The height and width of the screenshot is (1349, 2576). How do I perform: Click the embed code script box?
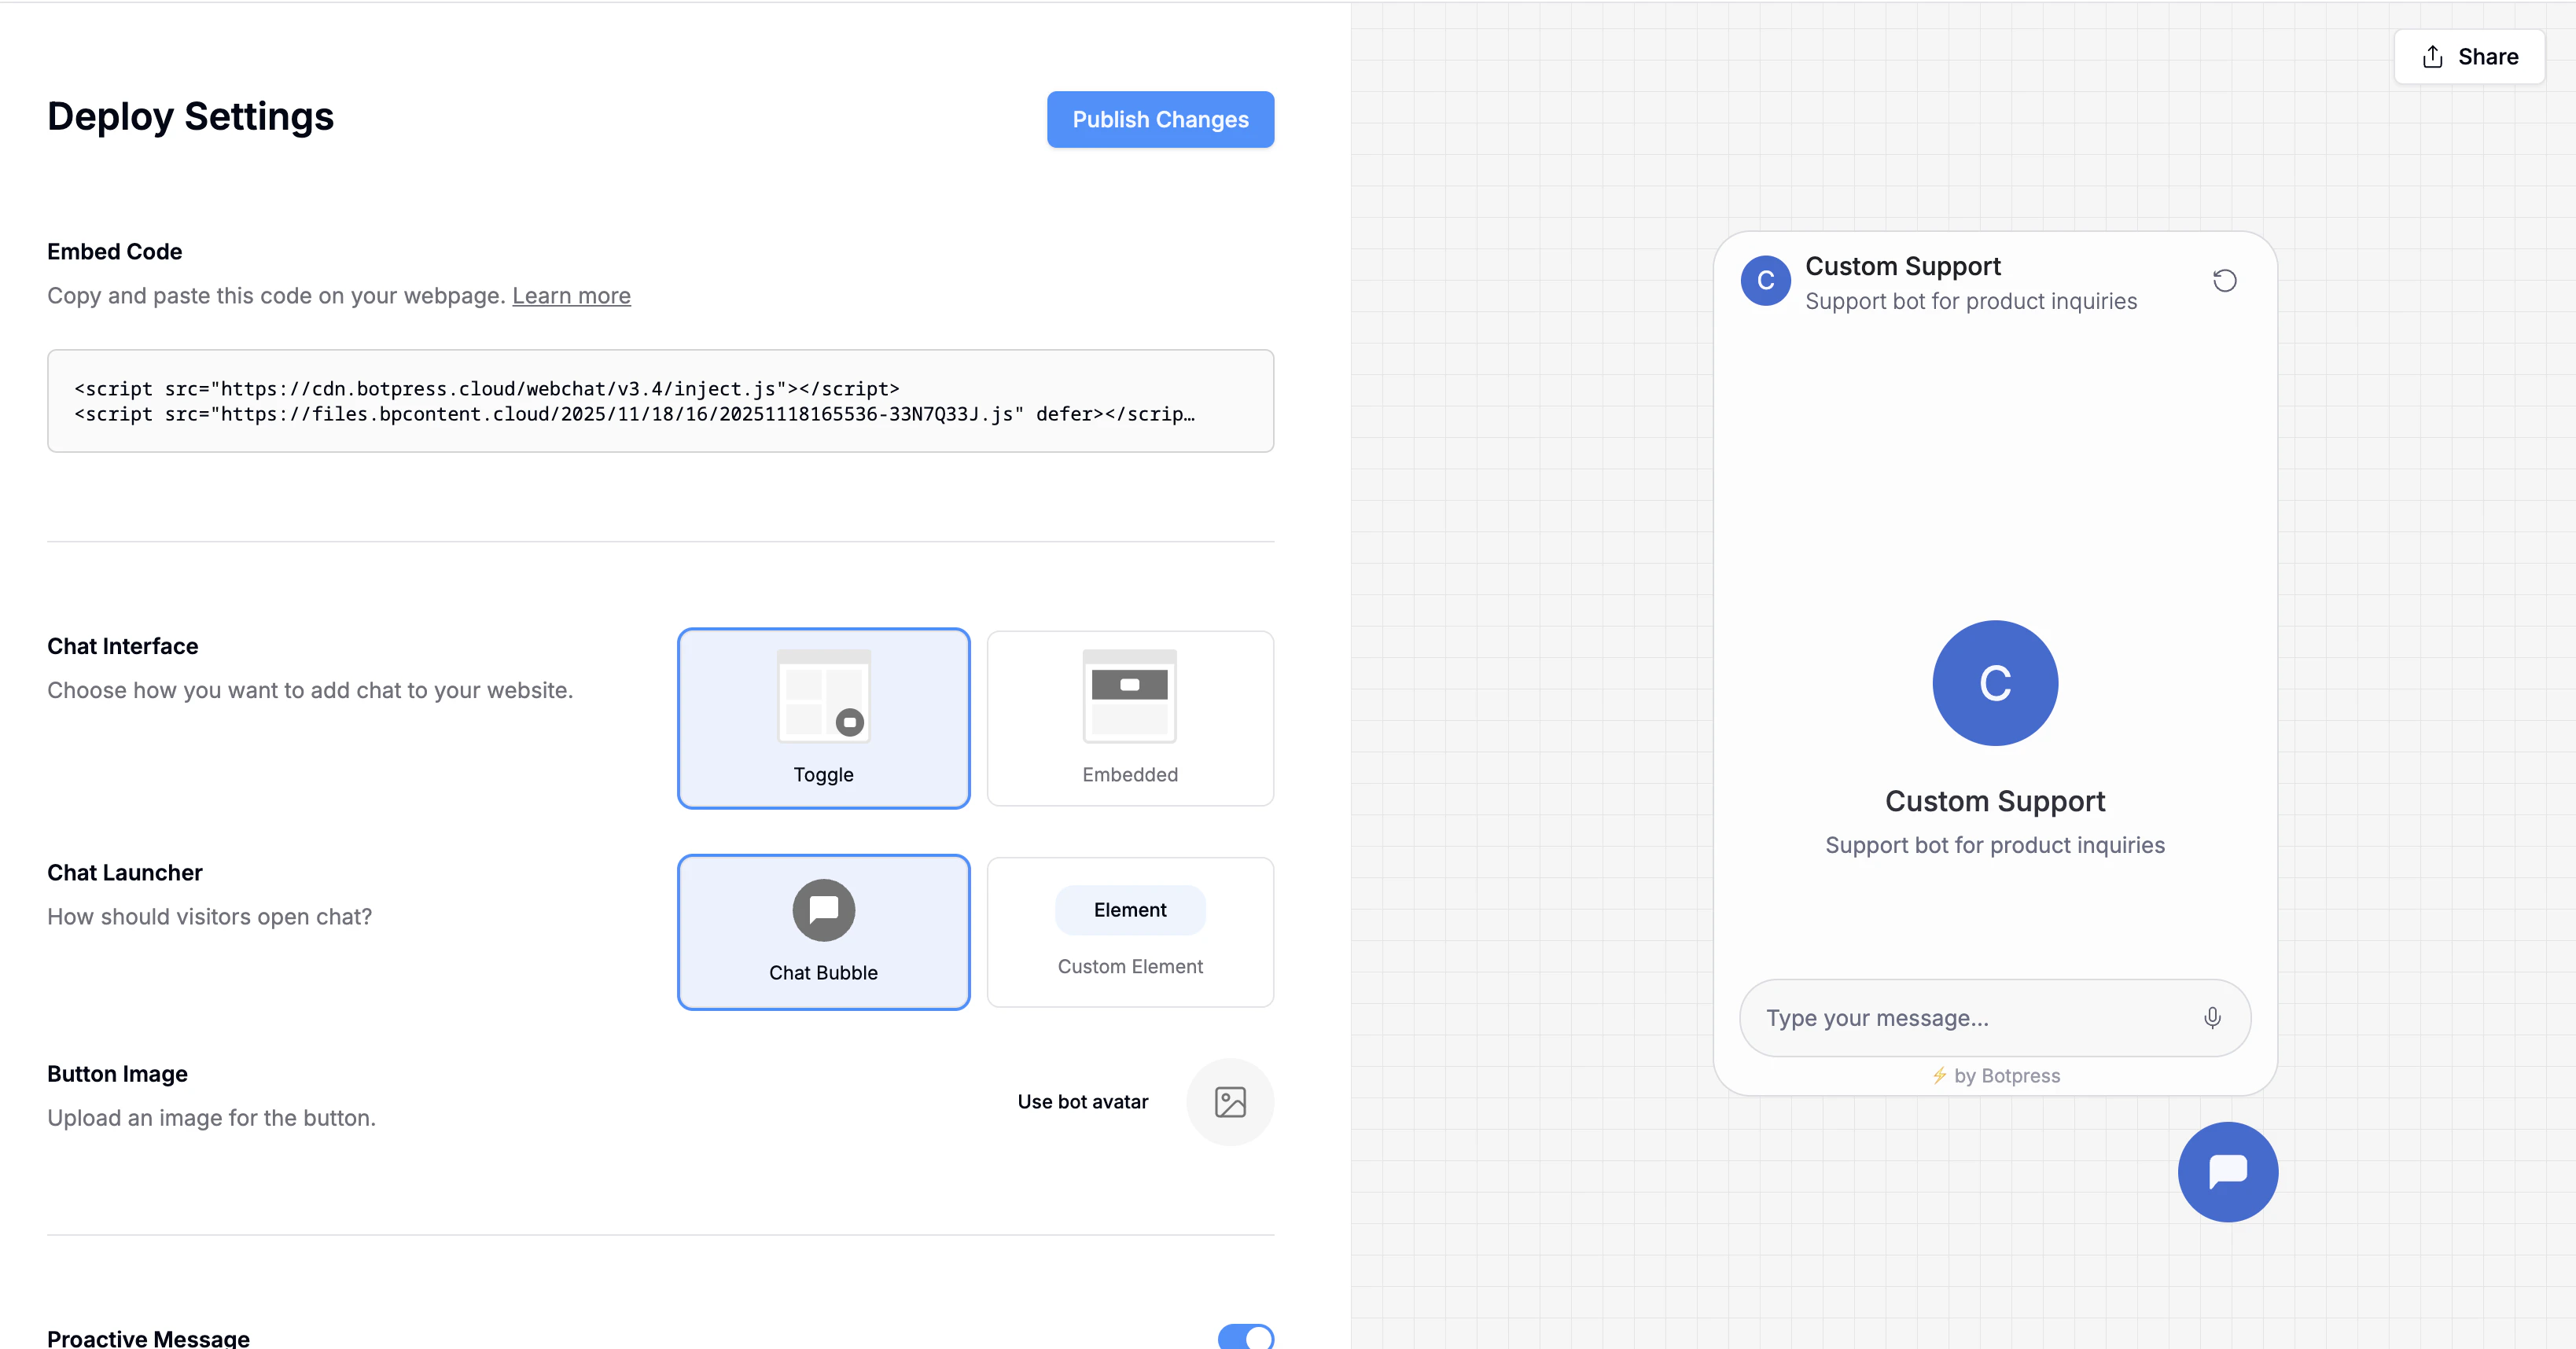(660, 401)
